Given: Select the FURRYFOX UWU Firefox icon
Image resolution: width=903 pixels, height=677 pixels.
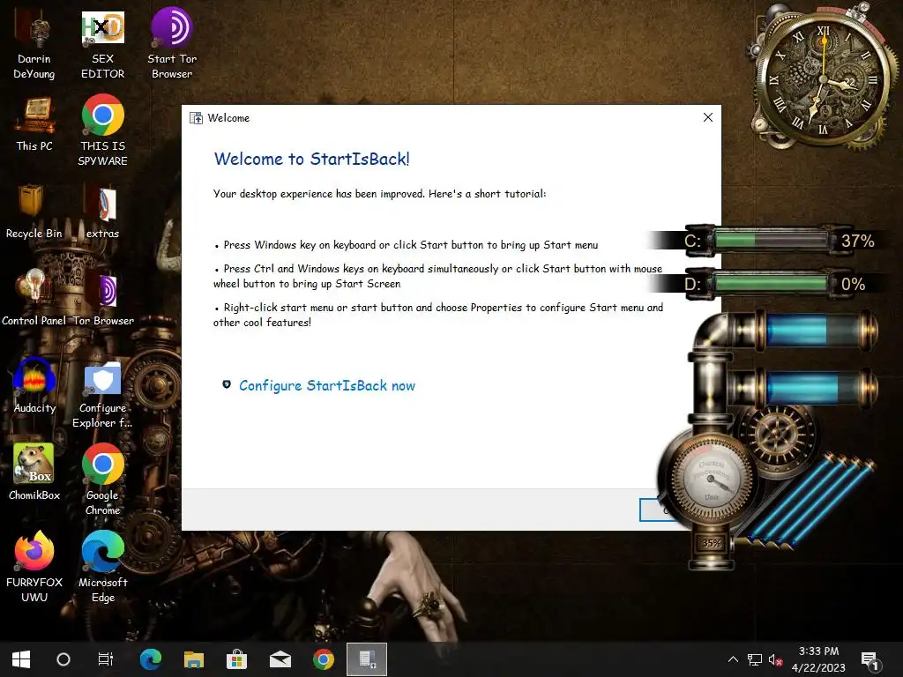Looking at the screenshot, I should pos(34,567).
